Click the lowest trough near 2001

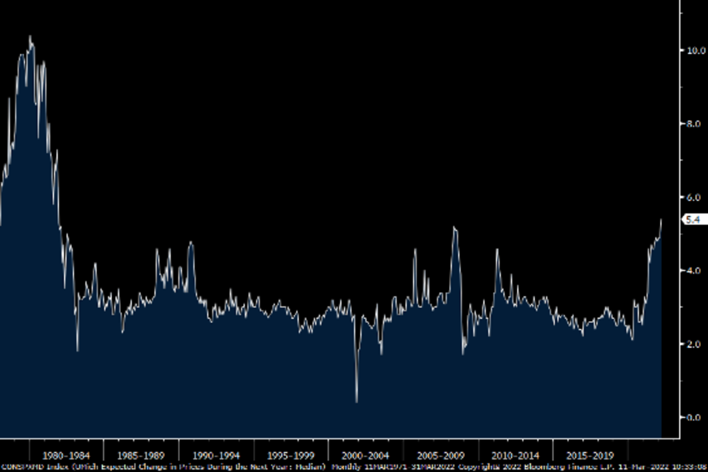pyautogui.click(x=356, y=402)
